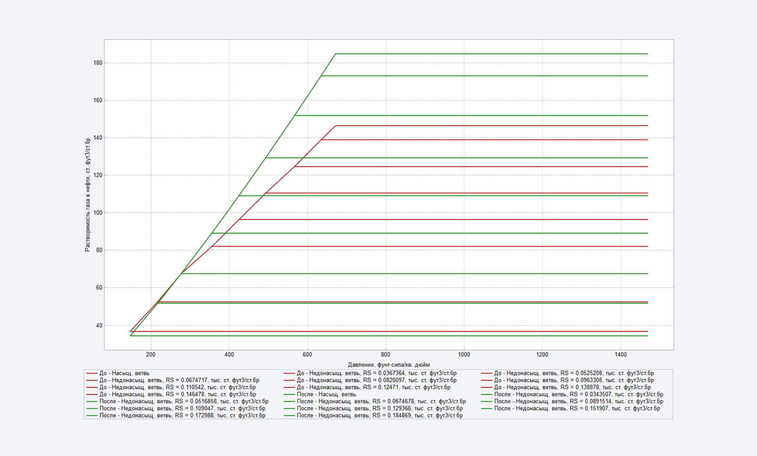Choose legend entry После RS = 0.0891514
757x456 pixels.
572,401
